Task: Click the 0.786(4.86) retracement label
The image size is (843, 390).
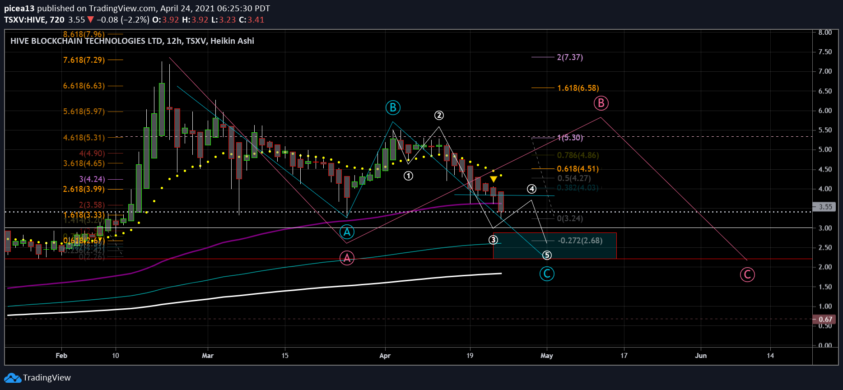Action: tap(578, 155)
